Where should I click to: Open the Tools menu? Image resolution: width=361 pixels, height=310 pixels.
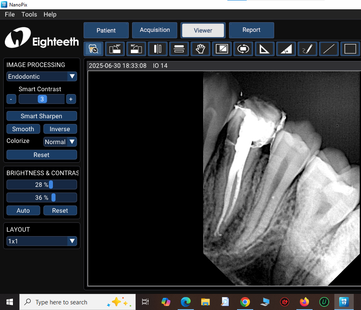coord(29,14)
